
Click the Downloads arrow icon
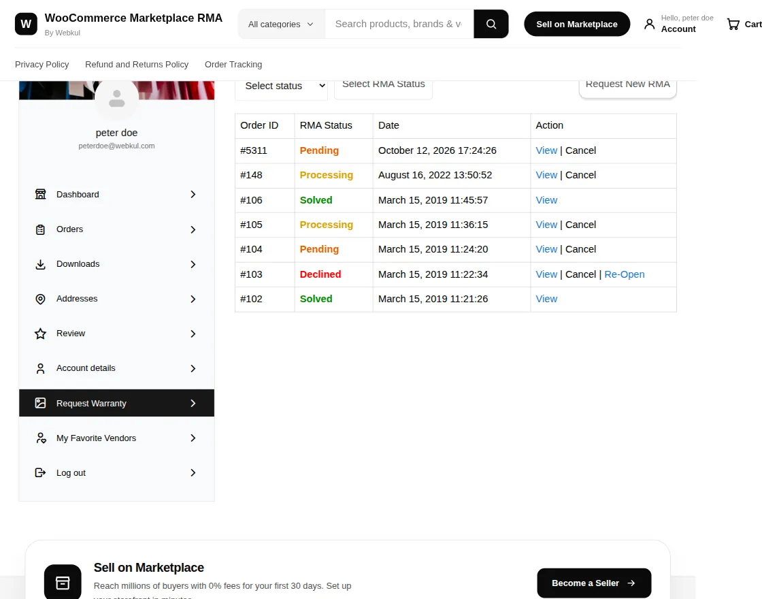coord(40,264)
